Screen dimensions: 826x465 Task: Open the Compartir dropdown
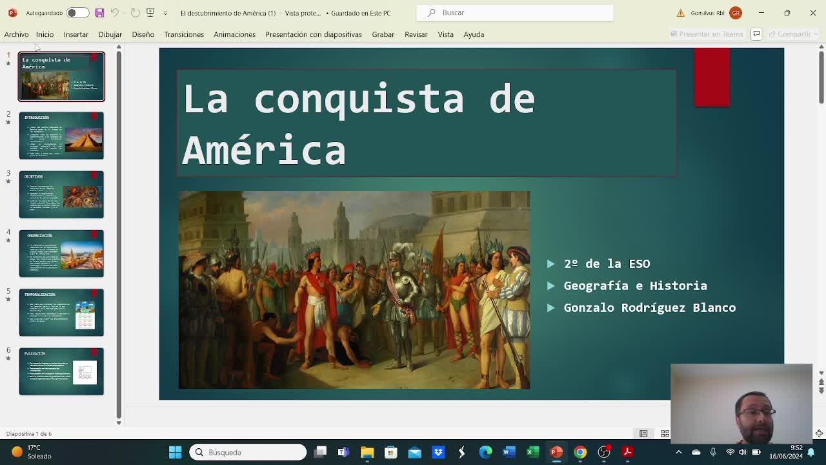click(x=794, y=34)
